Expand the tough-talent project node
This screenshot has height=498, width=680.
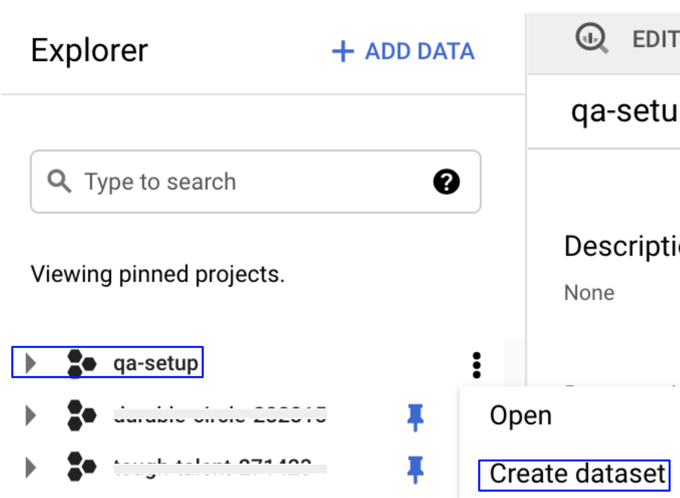click(x=32, y=470)
